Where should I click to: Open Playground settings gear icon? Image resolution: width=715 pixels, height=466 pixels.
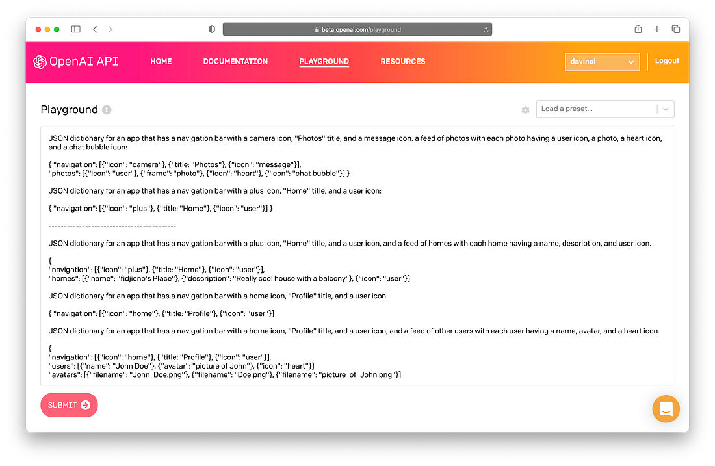(525, 110)
